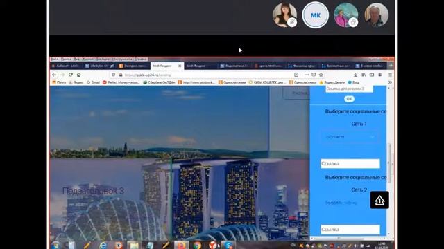Open the "Сбербанк ОнЛ@йн" bookmark
444x249 pixels.
pos(159,82)
